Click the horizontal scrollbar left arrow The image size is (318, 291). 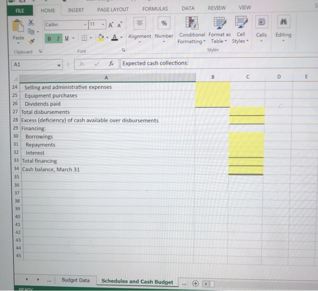click(206, 284)
